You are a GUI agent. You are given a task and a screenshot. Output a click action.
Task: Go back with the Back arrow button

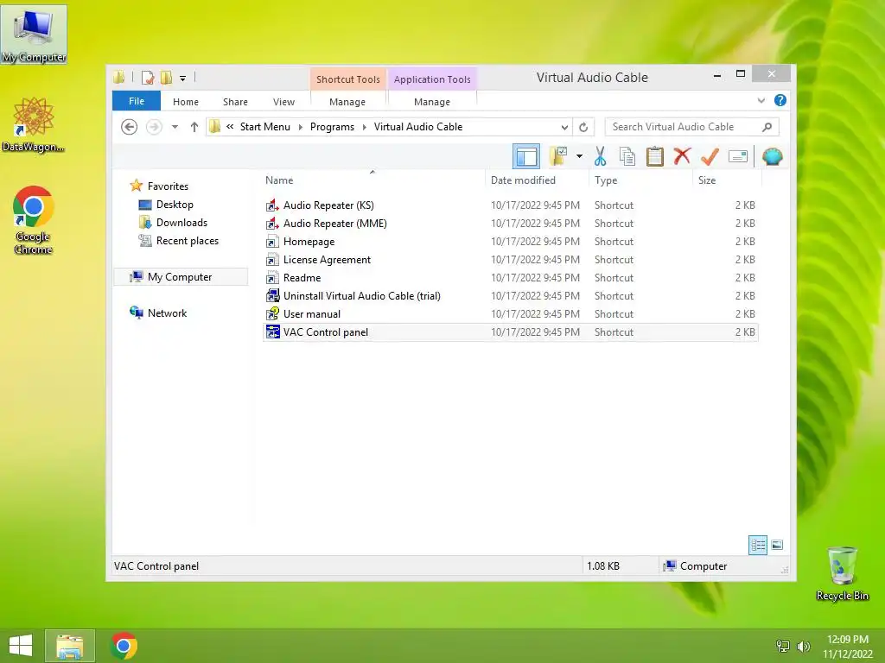(130, 127)
